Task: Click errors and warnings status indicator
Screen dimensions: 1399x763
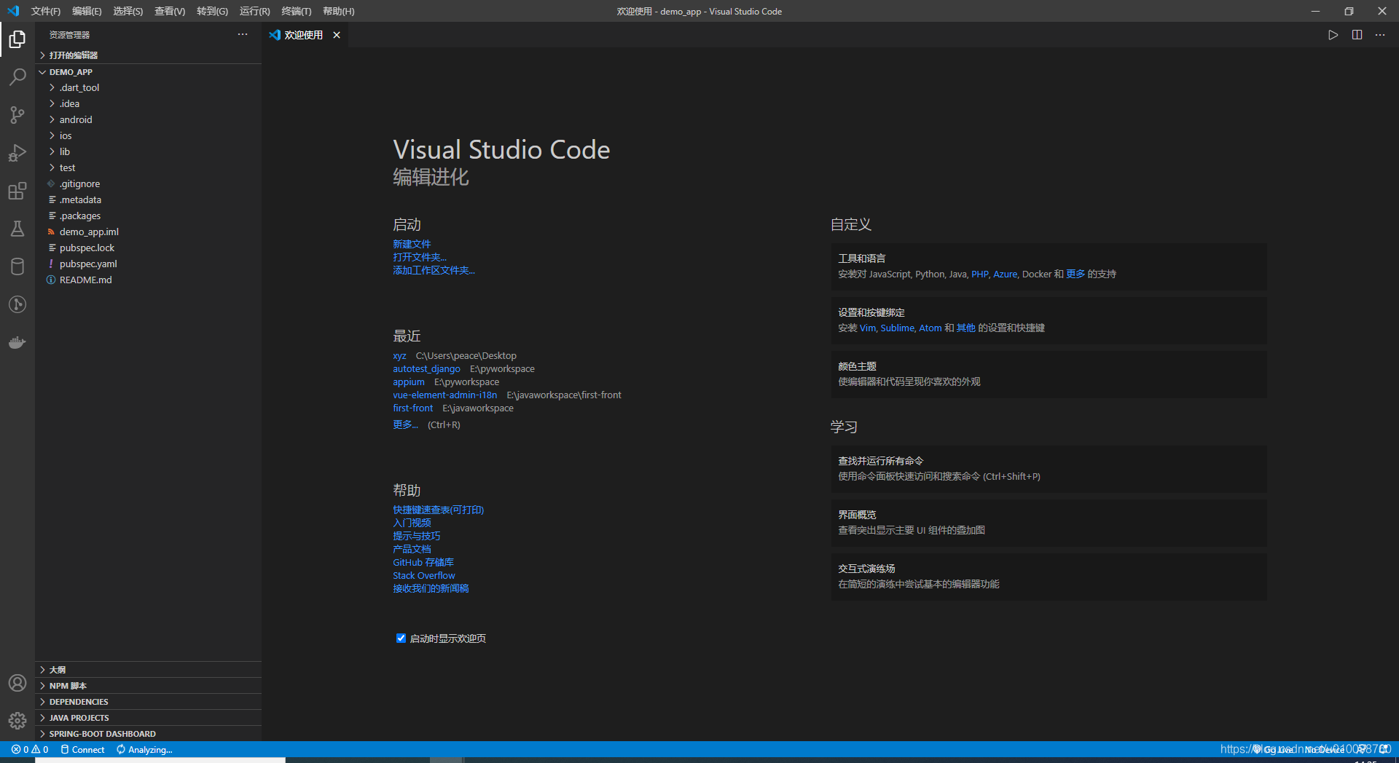Action: [x=30, y=749]
